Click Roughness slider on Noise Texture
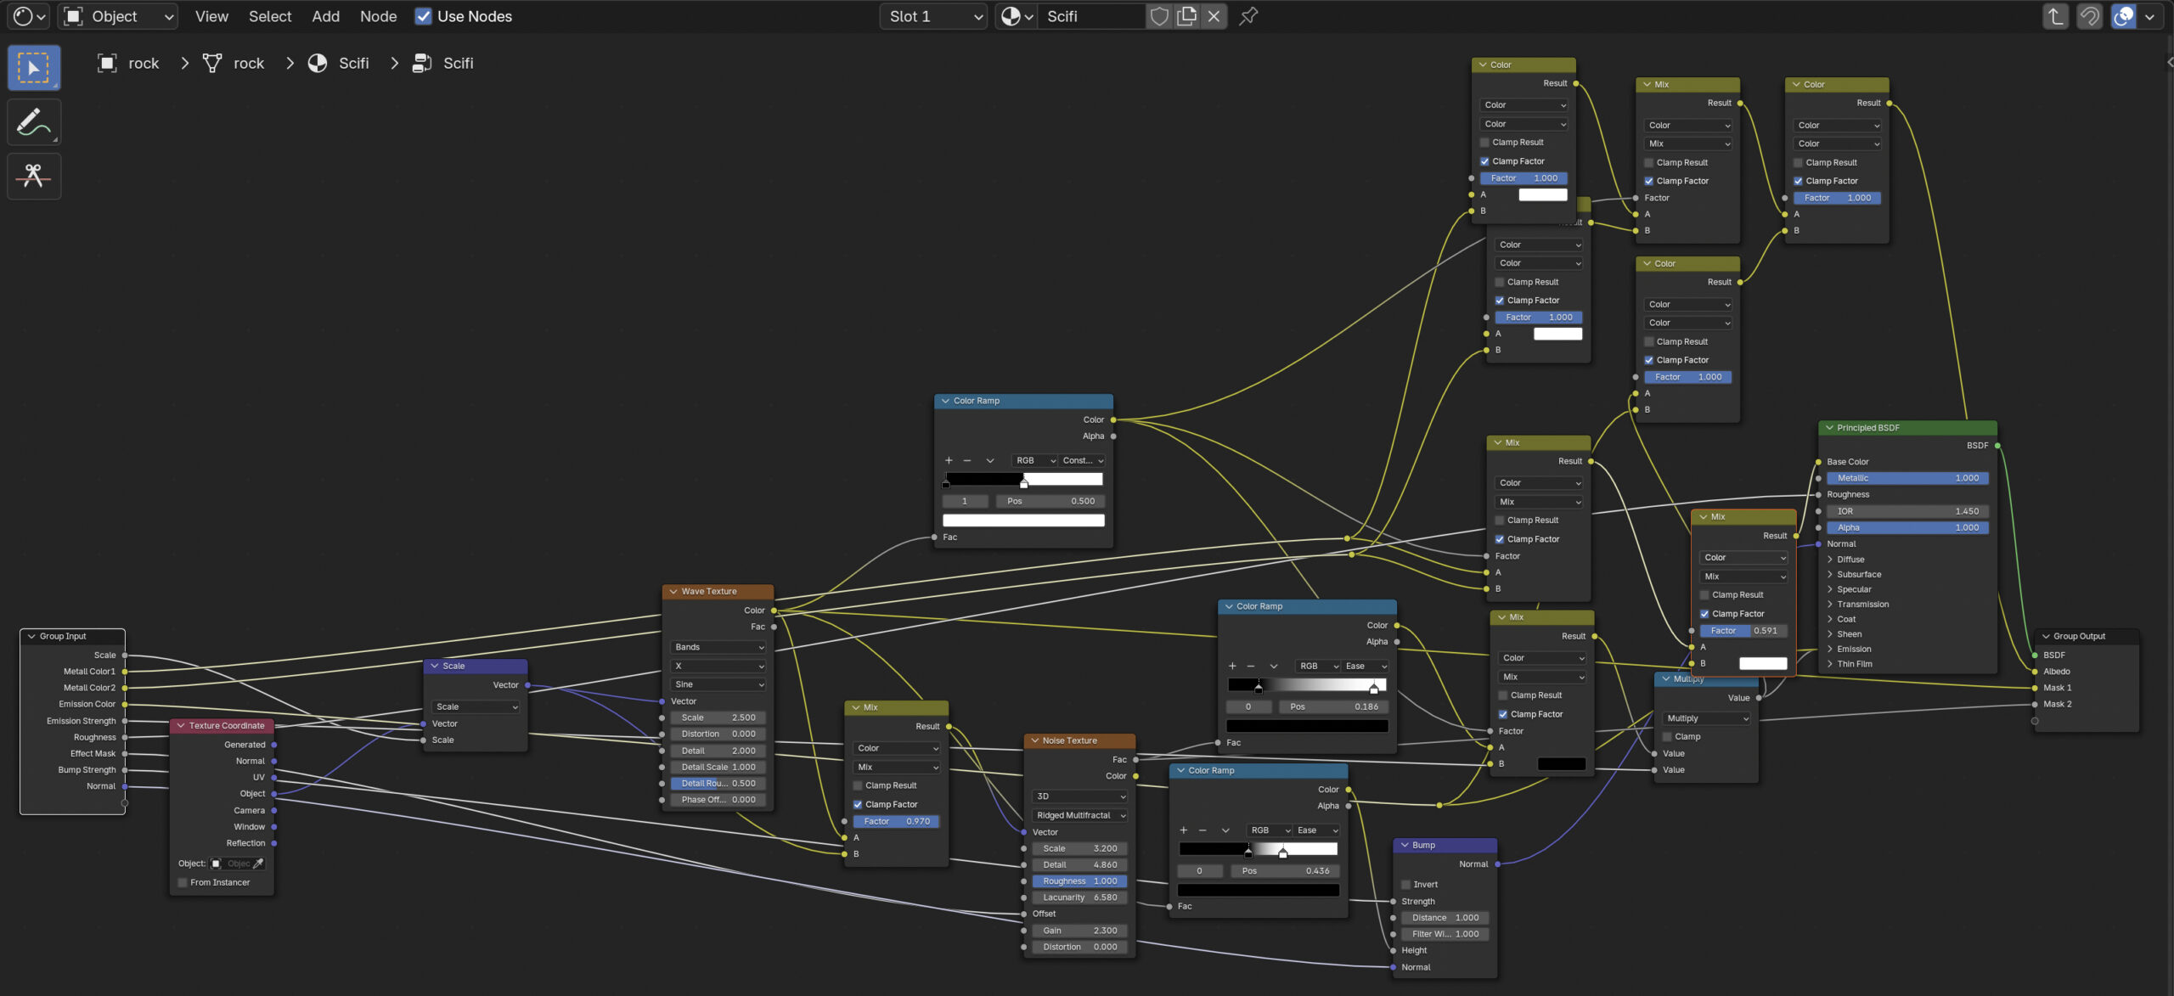 [x=1080, y=881]
